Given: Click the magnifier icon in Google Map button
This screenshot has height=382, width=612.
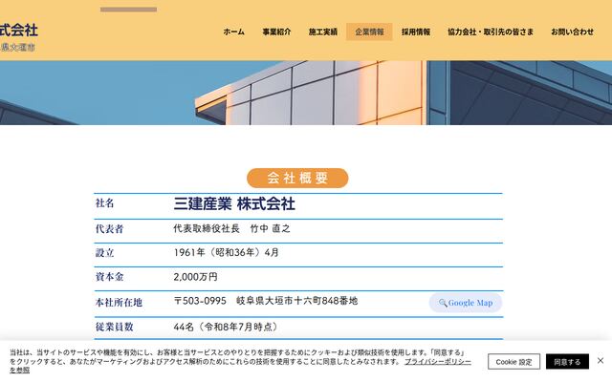Looking at the screenshot, I should [443, 303].
